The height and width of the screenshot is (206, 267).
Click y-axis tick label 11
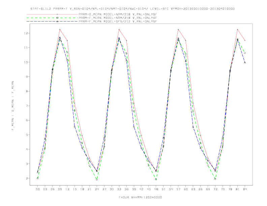[26, 48]
